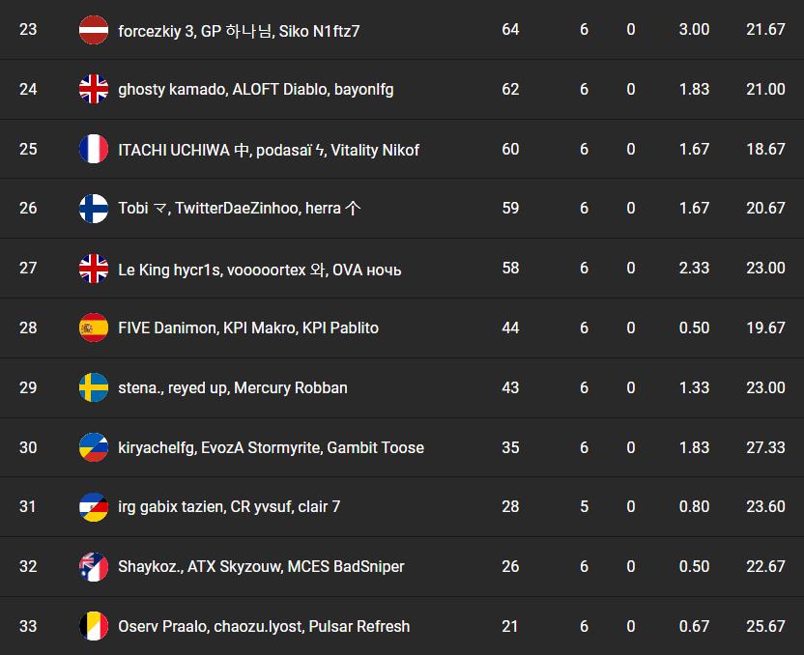Click the 64 points value in row 23

(510, 29)
